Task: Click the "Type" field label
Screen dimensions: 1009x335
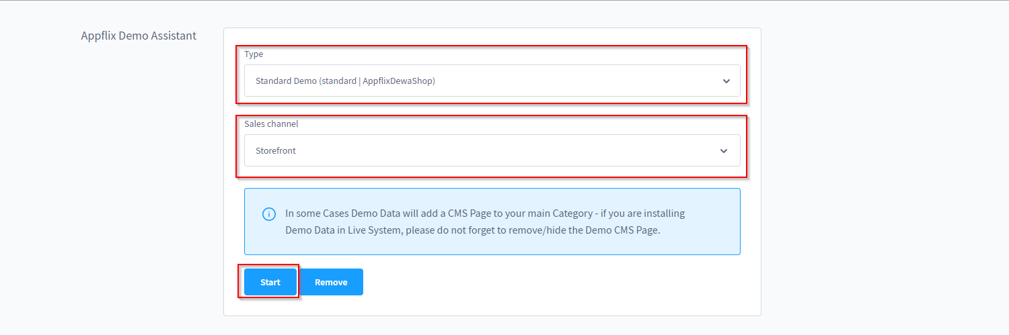Action: [x=254, y=54]
